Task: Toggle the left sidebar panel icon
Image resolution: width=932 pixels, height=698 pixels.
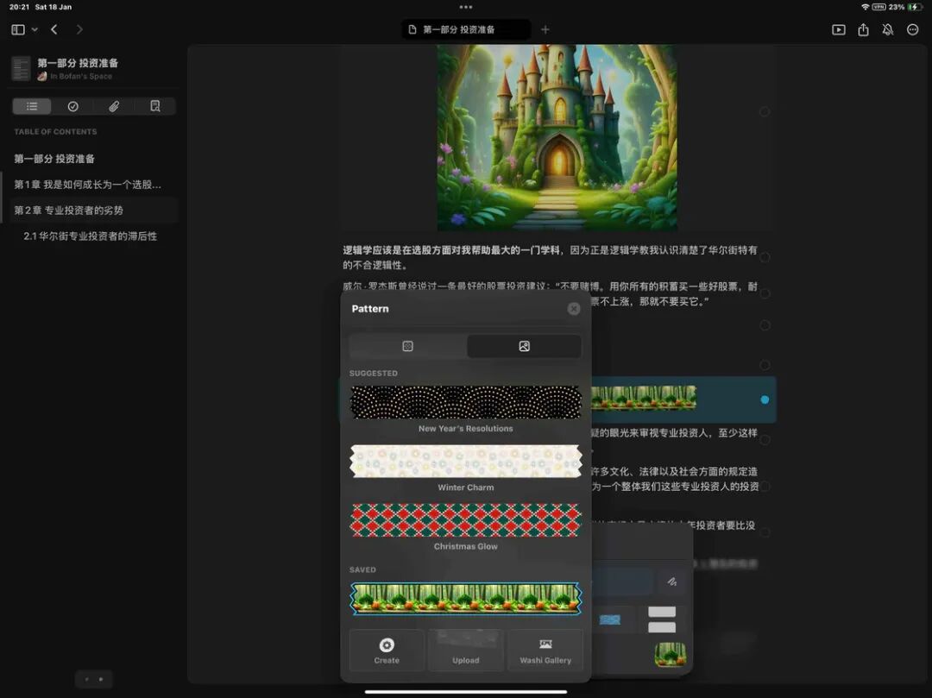Action: click(18, 29)
